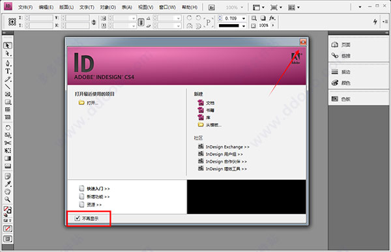Open the 对象(O) menu

point(108,7)
